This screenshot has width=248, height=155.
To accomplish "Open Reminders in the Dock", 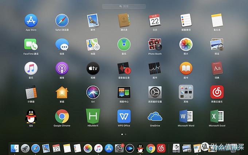I will tap(77, 148).
